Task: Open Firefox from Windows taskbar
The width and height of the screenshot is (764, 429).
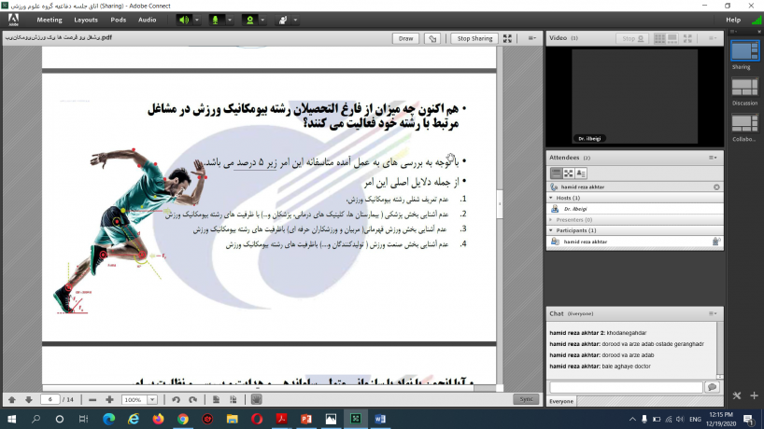Action: click(158, 419)
